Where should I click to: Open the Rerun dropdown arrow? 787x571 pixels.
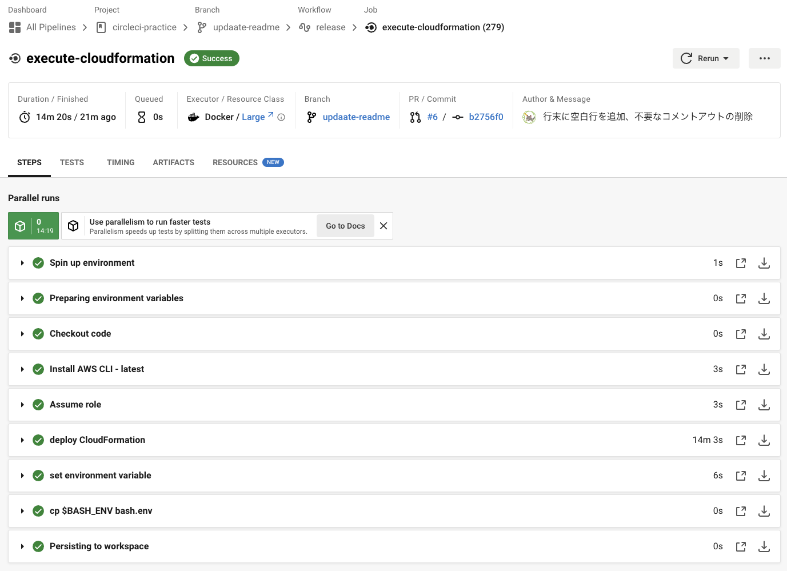tap(726, 58)
